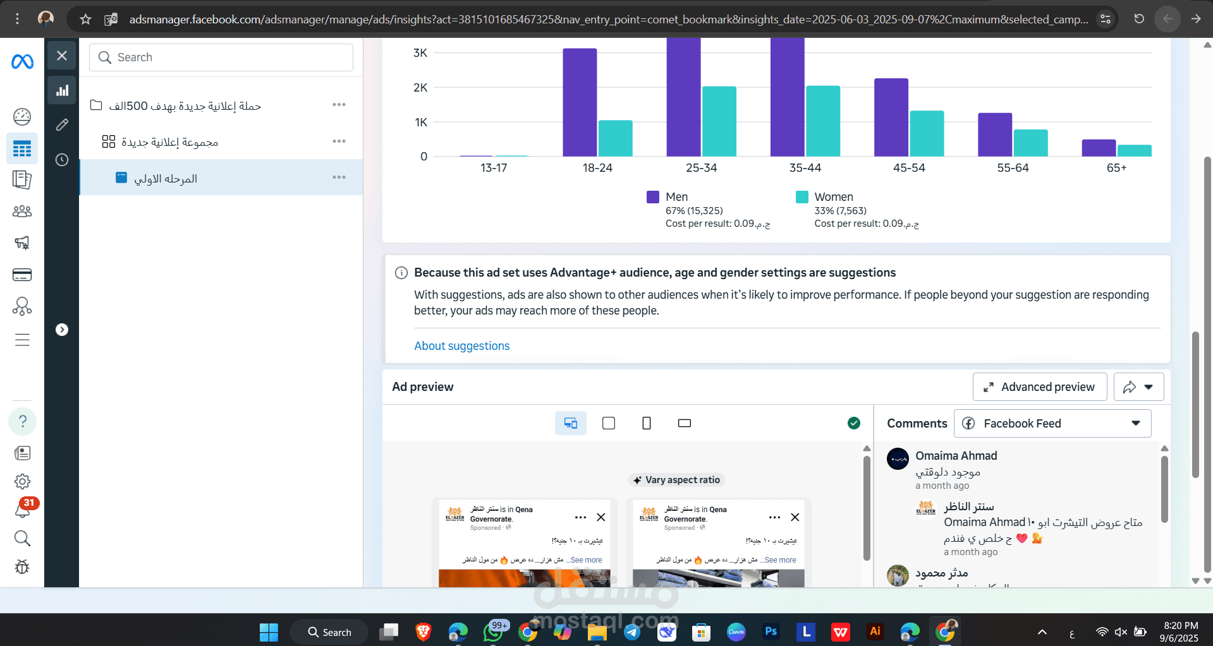Open the clock history icon

(x=62, y=160)
